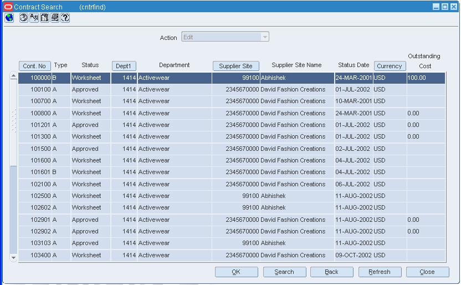Screen dimensions: 461x285
Task: Click the Back button
Action: (x=332, y=272)
